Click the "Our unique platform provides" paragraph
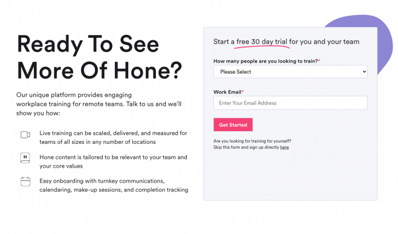Screen dimensions: 398x234 pos(98,104)
